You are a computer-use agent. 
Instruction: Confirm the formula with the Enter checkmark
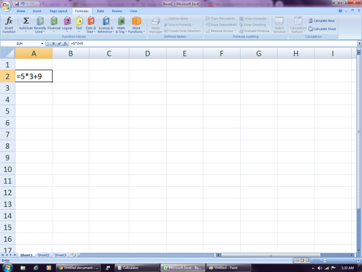pos(59,44)
